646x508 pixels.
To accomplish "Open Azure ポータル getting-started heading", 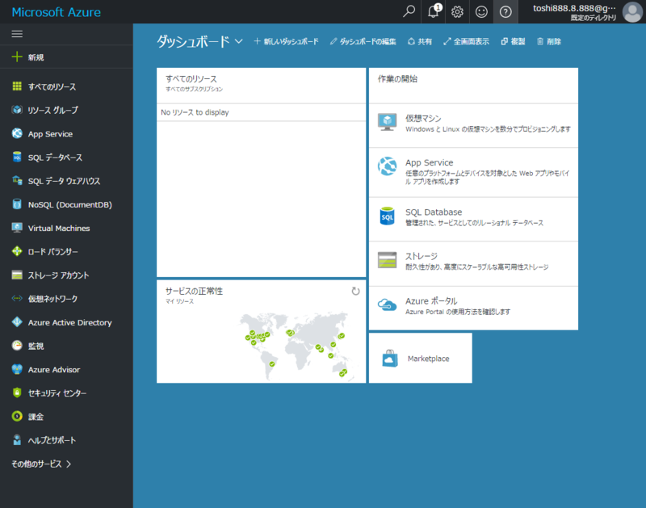I will tap(431, 301).
